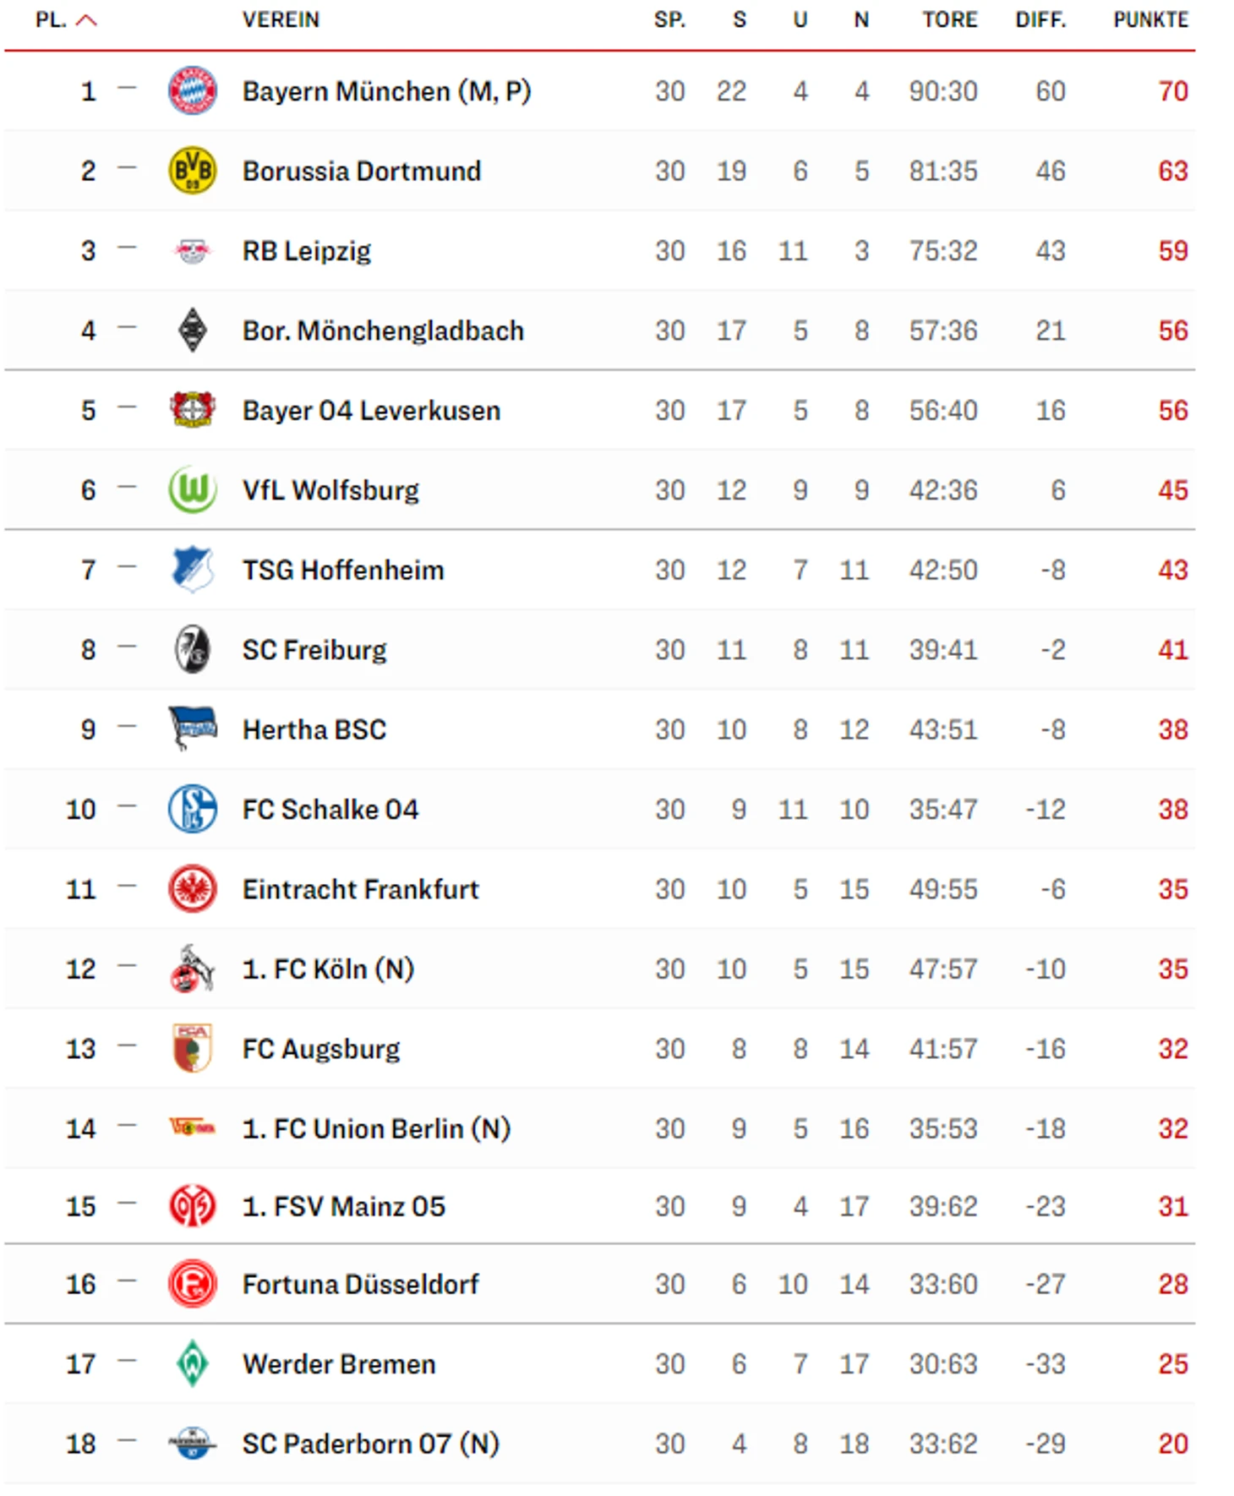Open the TSG Hoffenheim team link
The height and width of the screenshot is (1496, 1234).
pos(343,570)
